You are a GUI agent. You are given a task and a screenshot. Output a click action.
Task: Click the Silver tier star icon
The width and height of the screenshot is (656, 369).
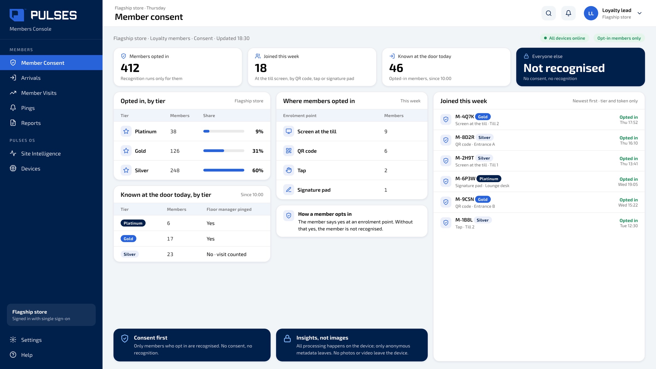click(x=126, y=170)
